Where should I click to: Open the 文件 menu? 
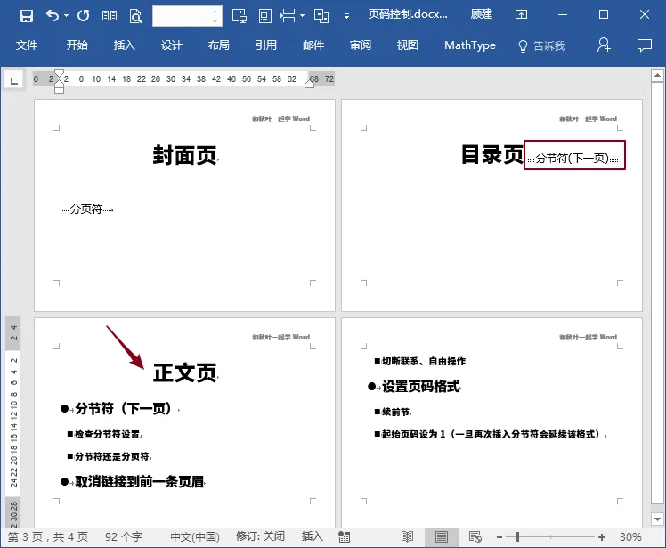27,45
